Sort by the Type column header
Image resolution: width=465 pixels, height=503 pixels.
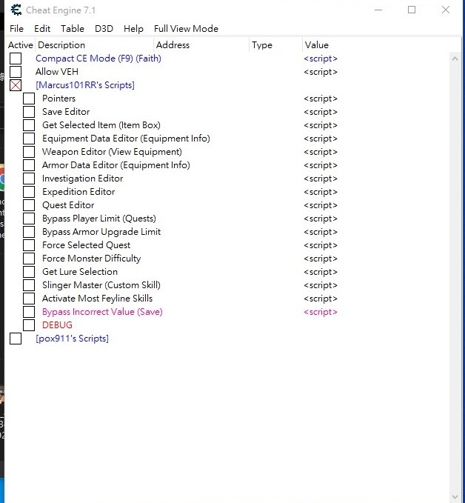coord(275,45)
